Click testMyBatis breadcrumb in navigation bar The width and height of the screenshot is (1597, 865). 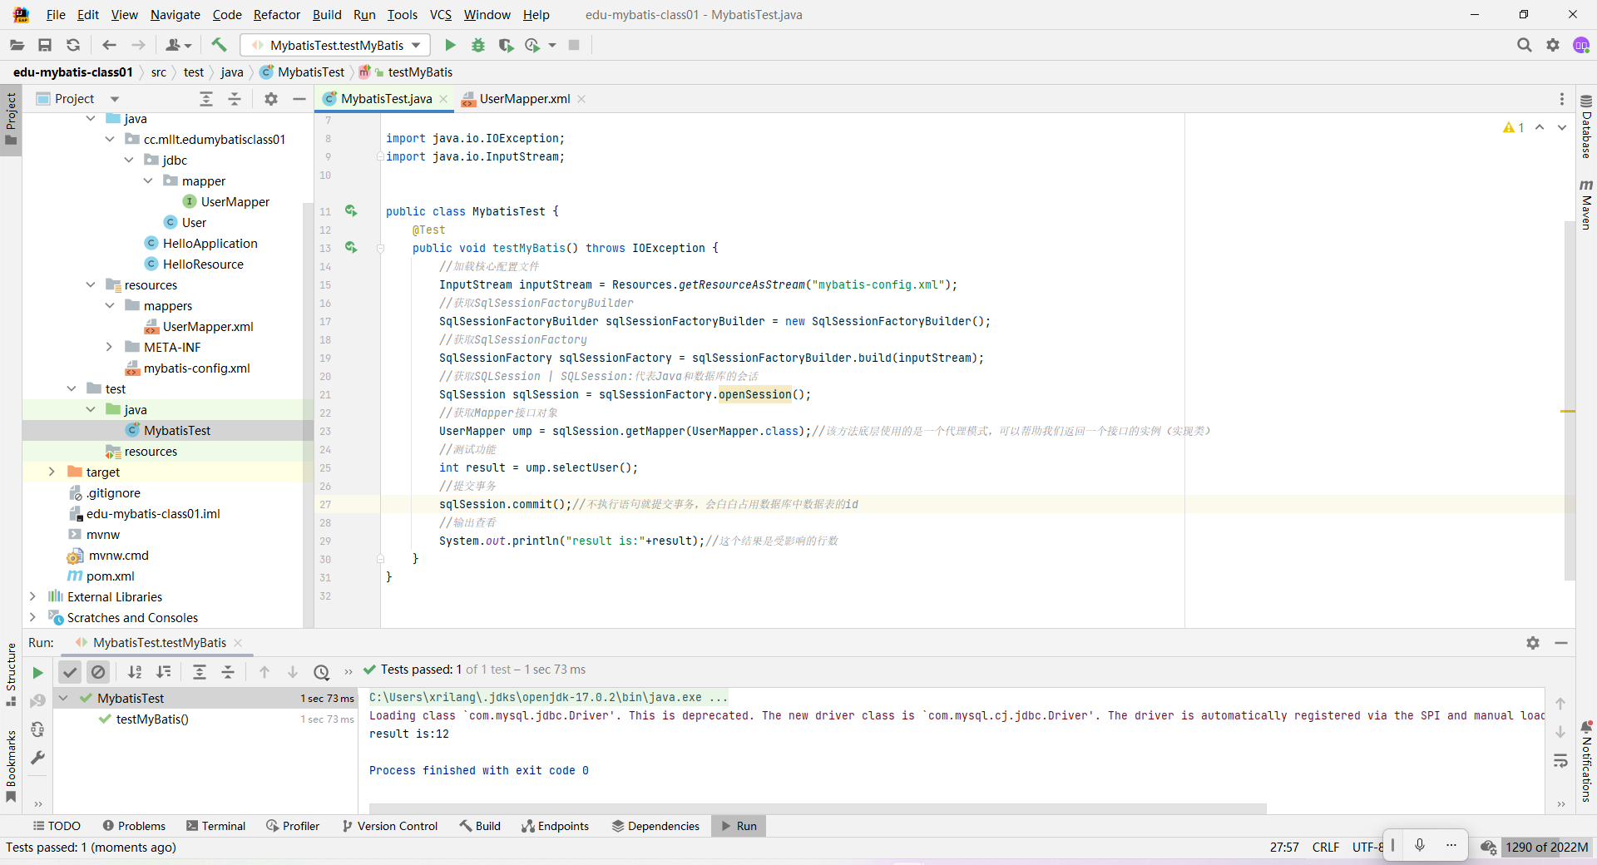point(420,72)
